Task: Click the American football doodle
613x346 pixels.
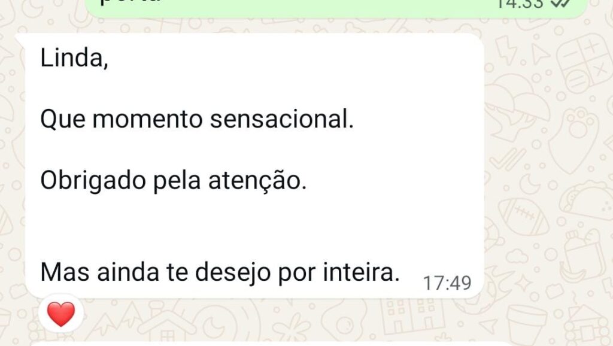Action: [523, 217]
